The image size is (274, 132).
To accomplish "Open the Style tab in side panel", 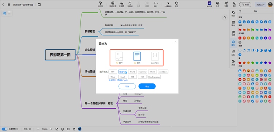I will pos(233,14).
